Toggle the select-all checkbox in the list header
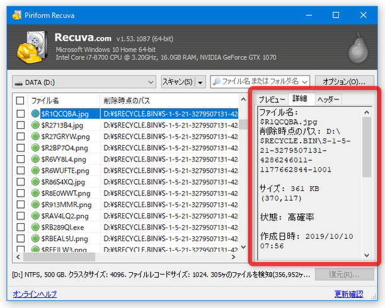Image resolution: width=385 pixels, height=308 pixels. [x=20, y=101]
